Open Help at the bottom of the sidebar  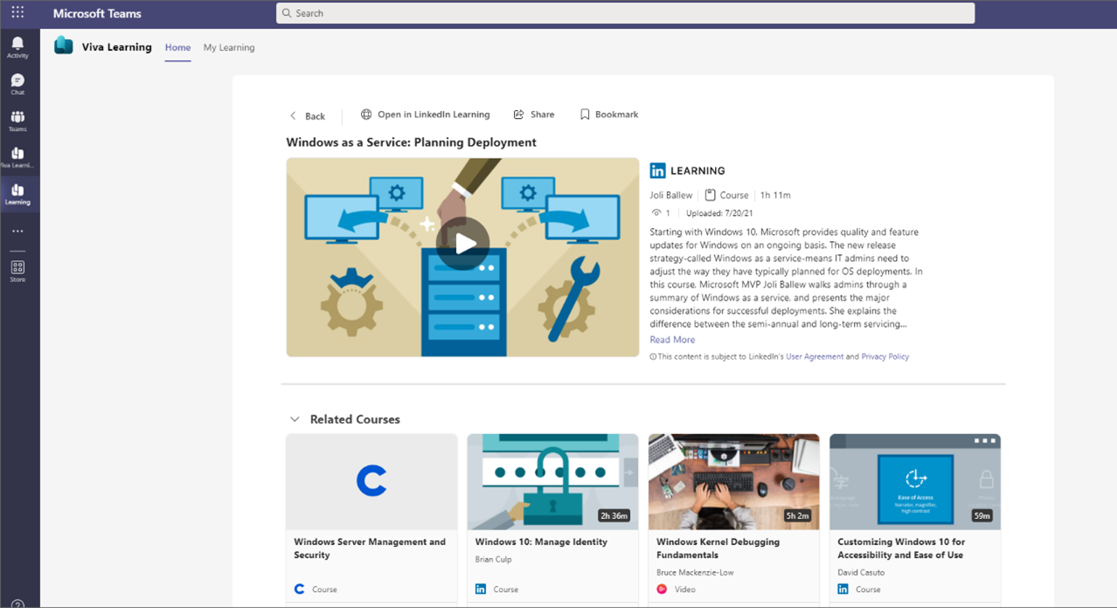[17, 604]
